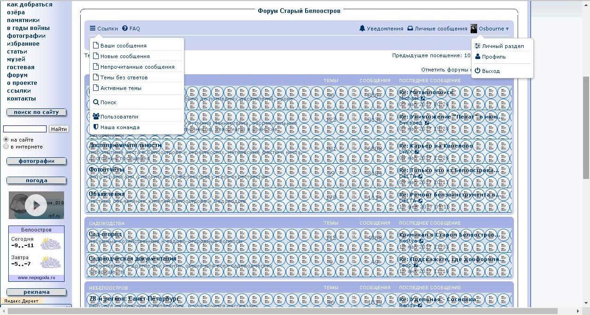Choose 'Непрочитанные сообщения' from the links menu
Screen dimensions: 590x315
pyautogui.click(x=137, y=67)
